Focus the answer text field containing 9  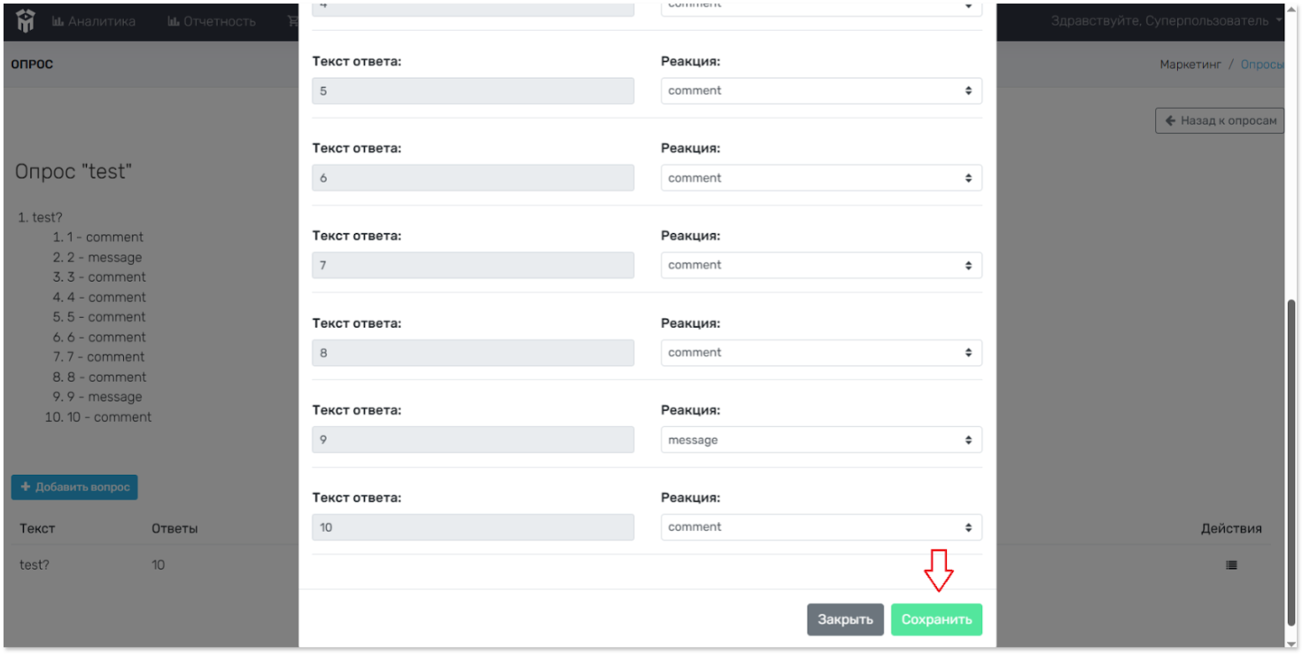pos(473,440)
